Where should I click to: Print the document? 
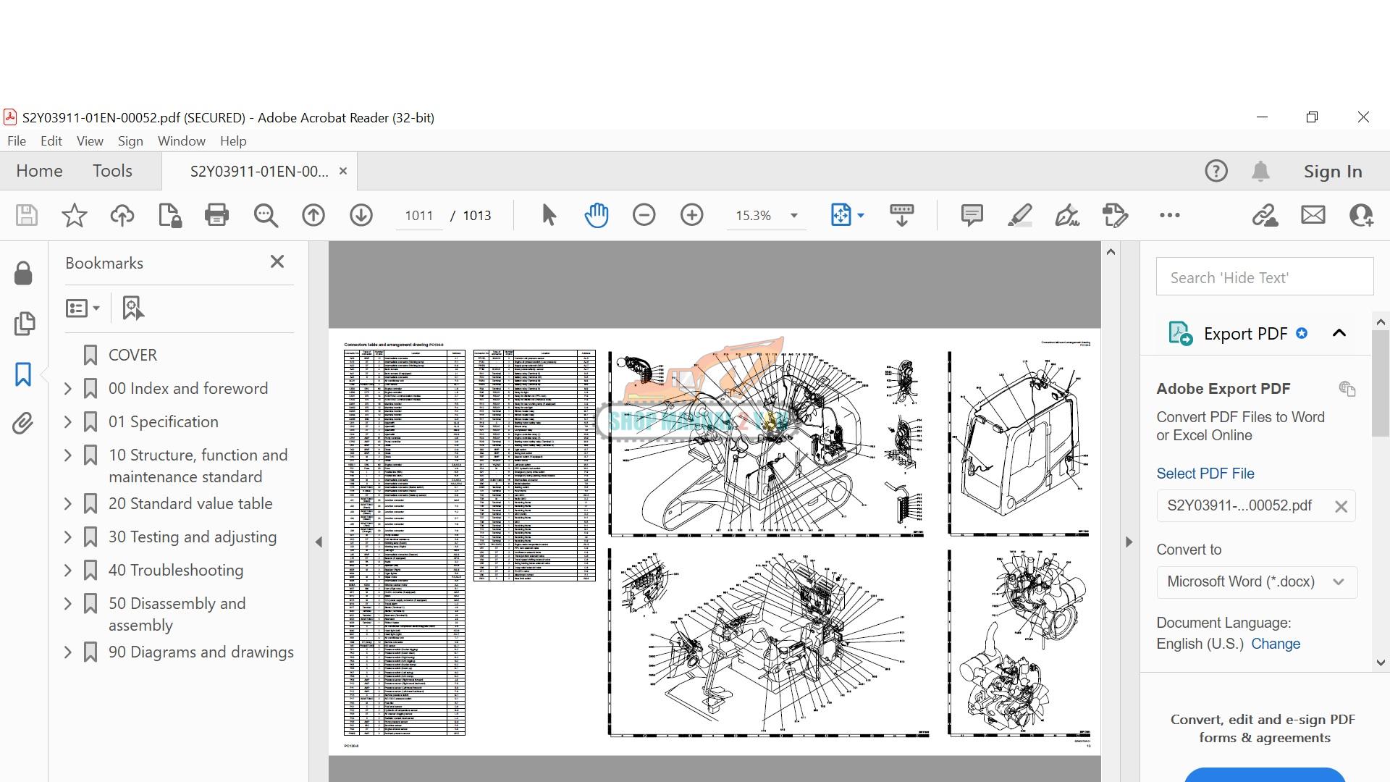216,215
